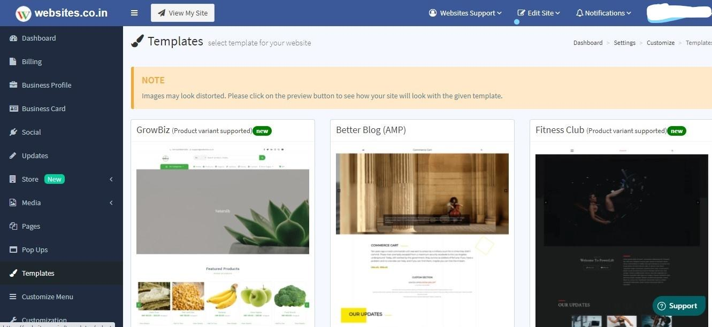Click the Support help button
712x327 pixels.
678,306
